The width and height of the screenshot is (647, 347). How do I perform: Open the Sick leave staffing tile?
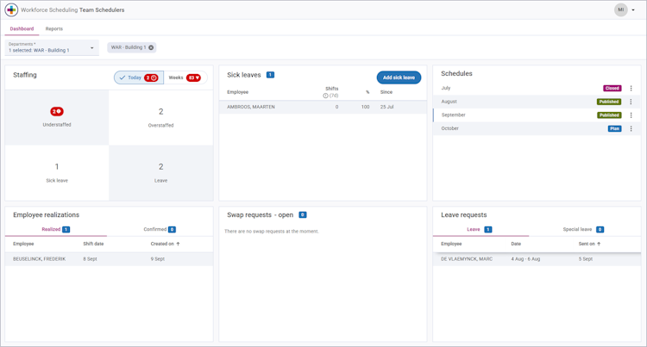57,173
